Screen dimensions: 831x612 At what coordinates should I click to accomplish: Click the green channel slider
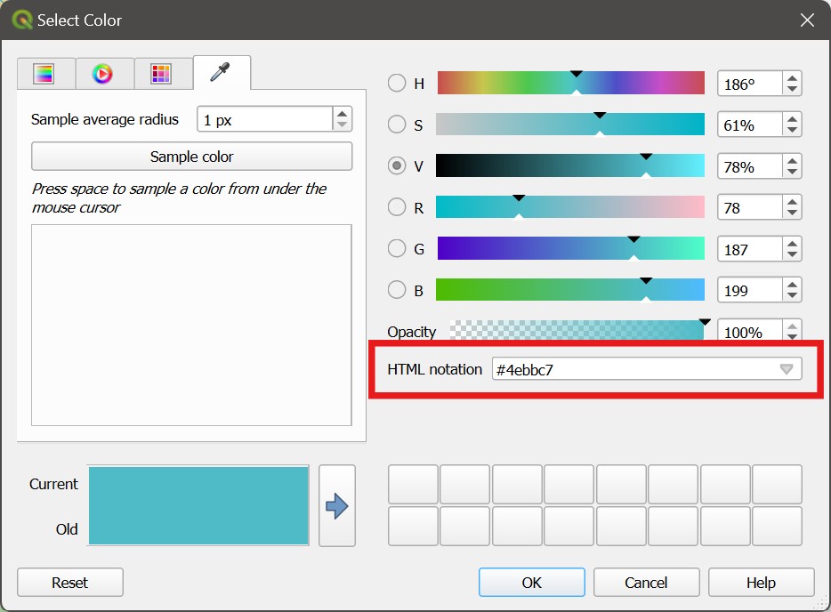(x=570, y=248)
